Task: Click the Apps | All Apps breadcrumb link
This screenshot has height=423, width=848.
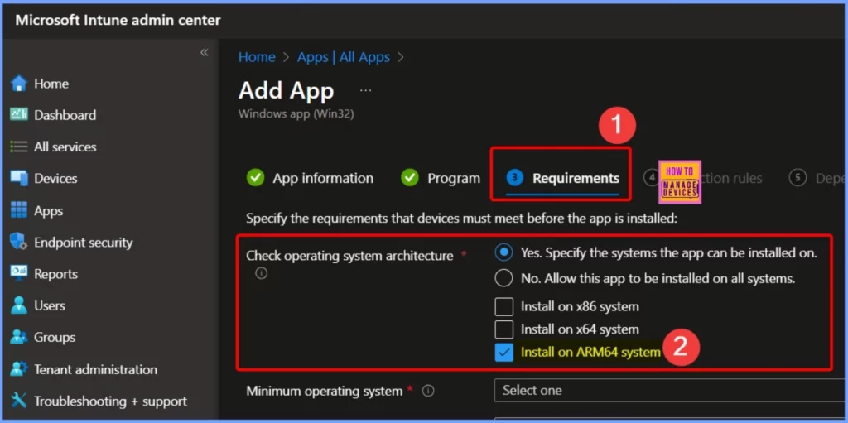Action: coord(344,57)
